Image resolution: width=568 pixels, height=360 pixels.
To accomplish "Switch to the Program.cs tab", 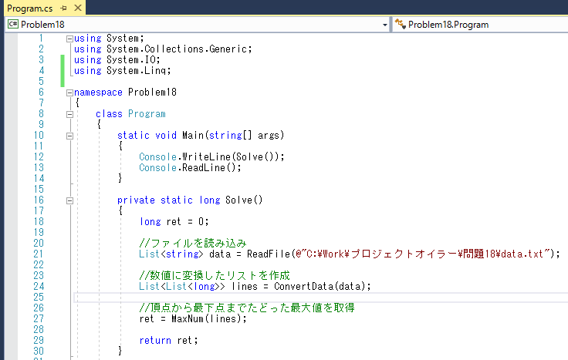I will [x=29, y=8].
